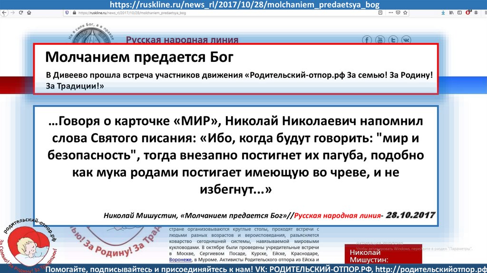View site security padlock info
487x273 pixels.
tap(74, 13)
